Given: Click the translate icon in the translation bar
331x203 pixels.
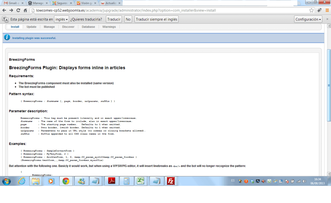Looking at the screenshot, I should point(5,20).
